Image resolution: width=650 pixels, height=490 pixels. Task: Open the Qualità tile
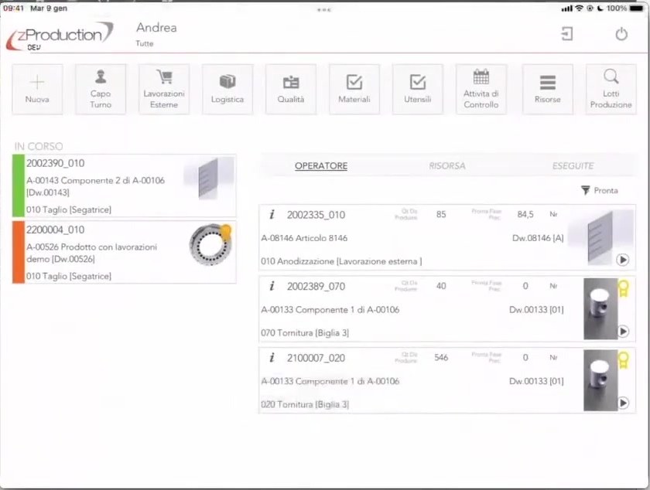coord(291,89)
